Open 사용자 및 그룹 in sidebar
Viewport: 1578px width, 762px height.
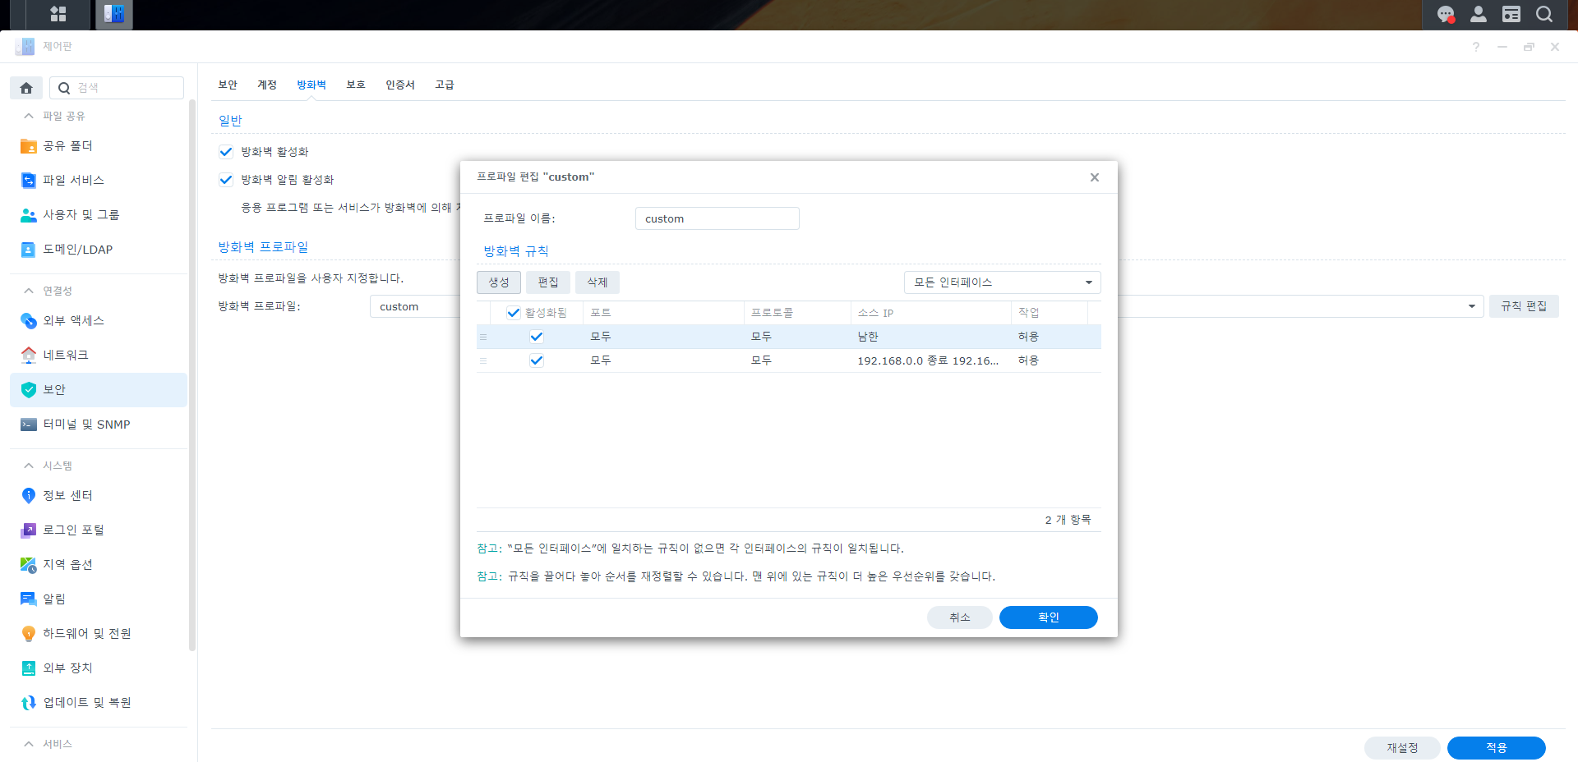[x=99, y=215]
